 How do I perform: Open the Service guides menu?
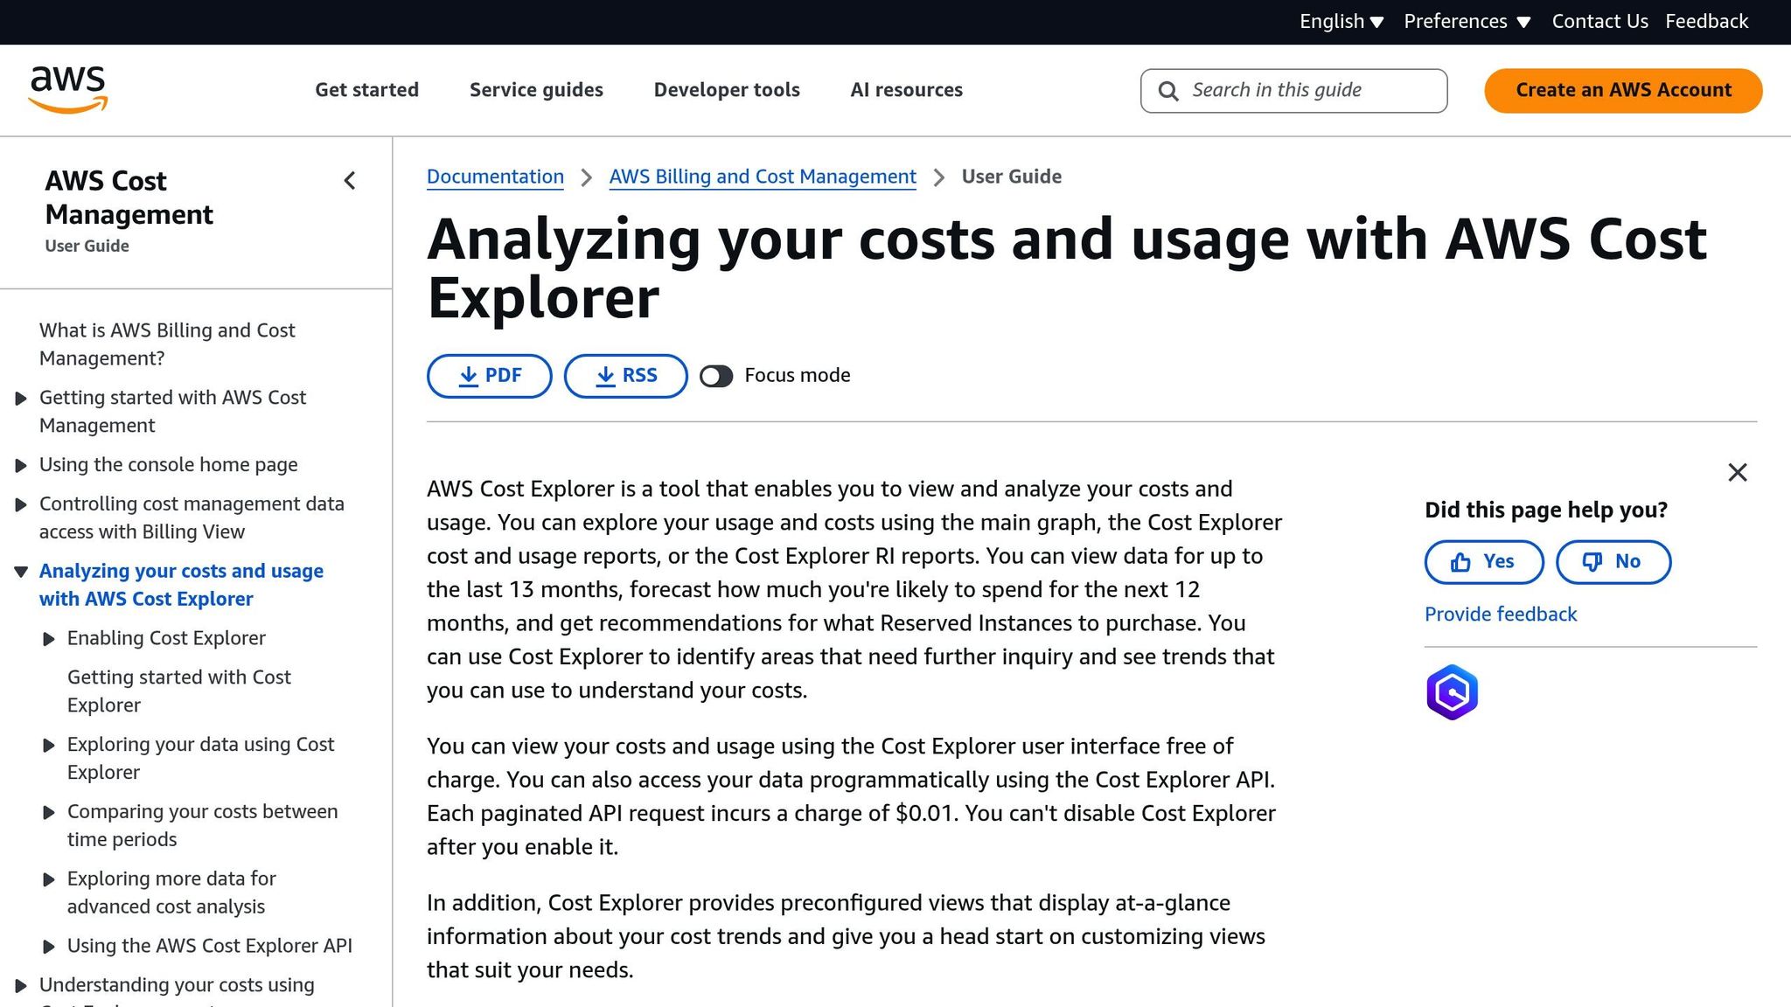536,90
